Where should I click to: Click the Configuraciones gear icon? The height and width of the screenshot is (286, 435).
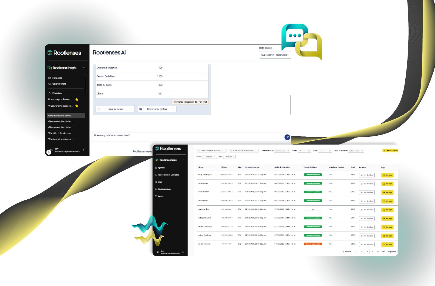pos(156,189)
